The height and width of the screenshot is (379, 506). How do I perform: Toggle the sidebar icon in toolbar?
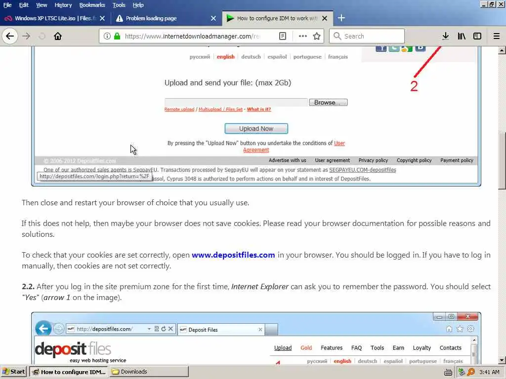[x=477, y=36]
